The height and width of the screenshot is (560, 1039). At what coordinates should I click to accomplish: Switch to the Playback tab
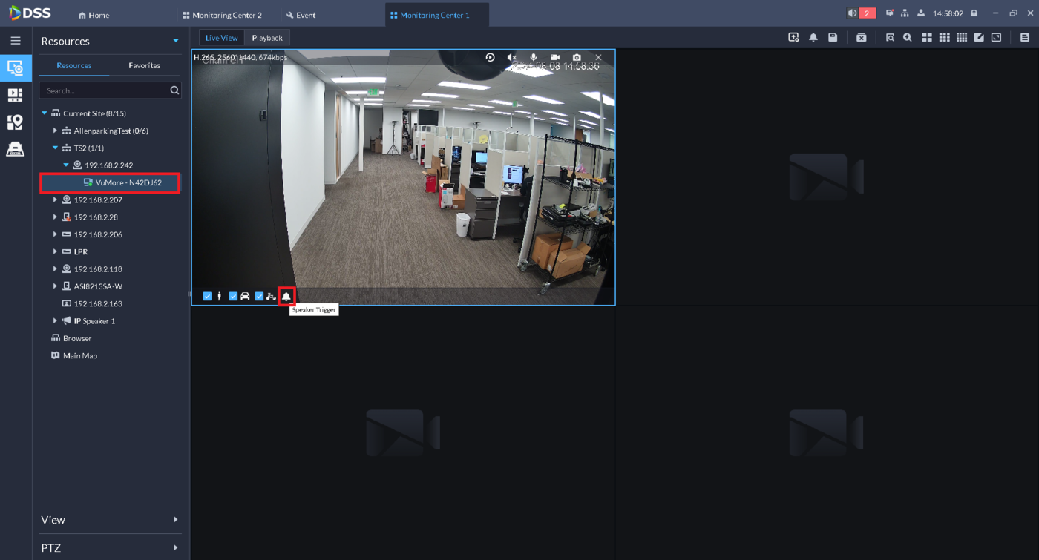(267, 37)
